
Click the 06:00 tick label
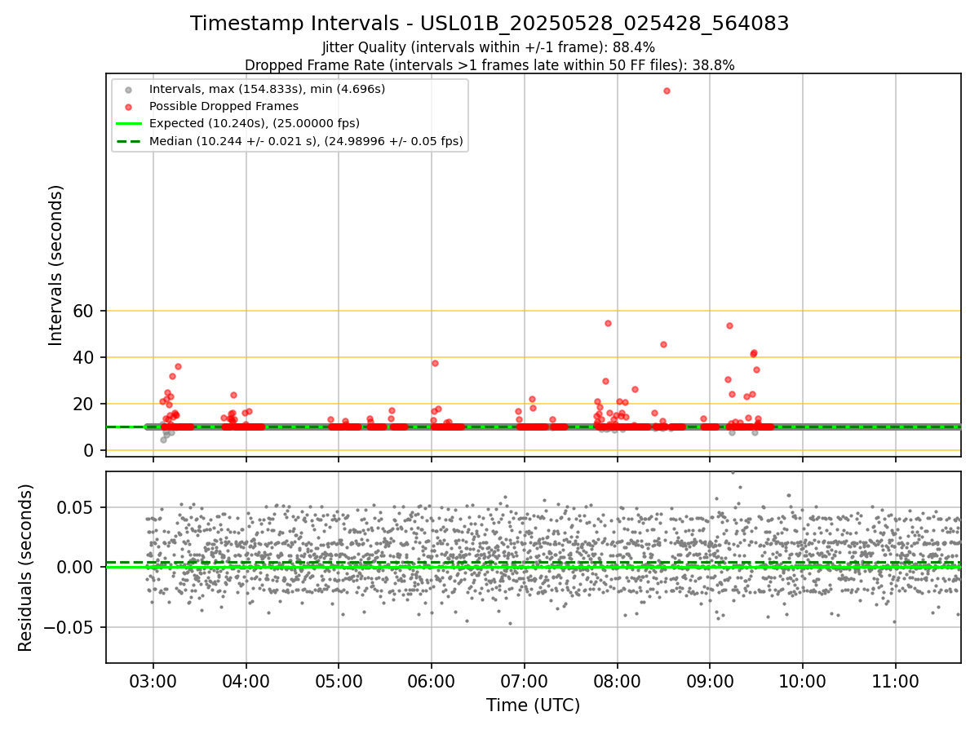[432, 680]
